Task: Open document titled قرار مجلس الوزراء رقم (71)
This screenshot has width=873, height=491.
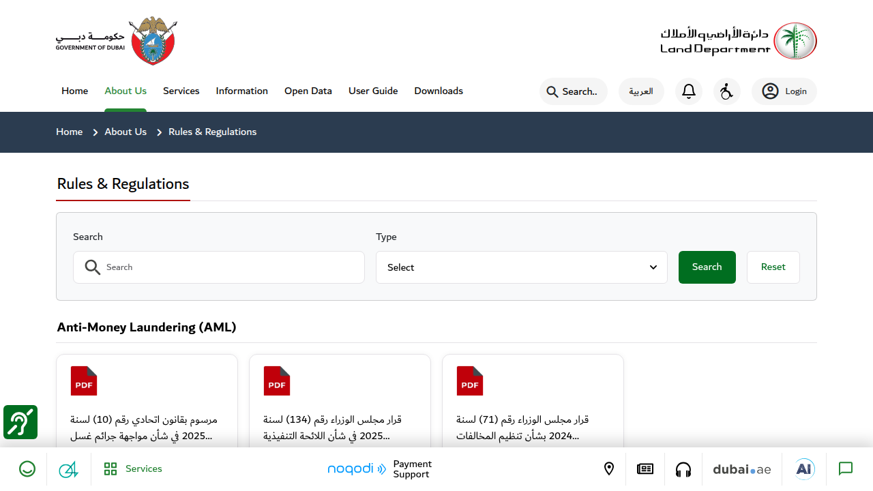Action: 522,428
